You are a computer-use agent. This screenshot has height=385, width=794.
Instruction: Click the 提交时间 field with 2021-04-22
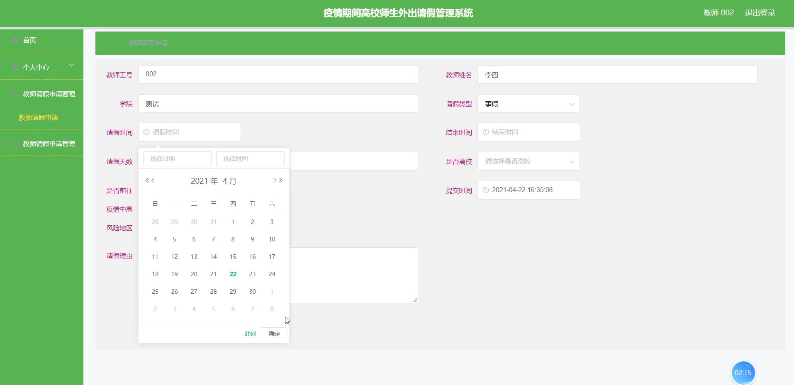(x=529, y=190)
